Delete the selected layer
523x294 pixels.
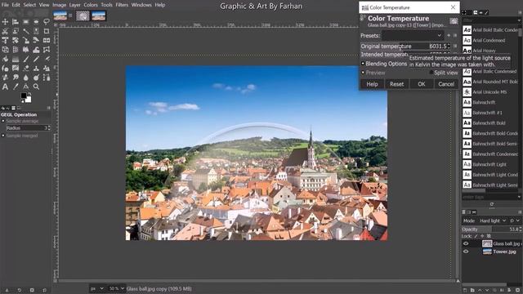point(517,291)
